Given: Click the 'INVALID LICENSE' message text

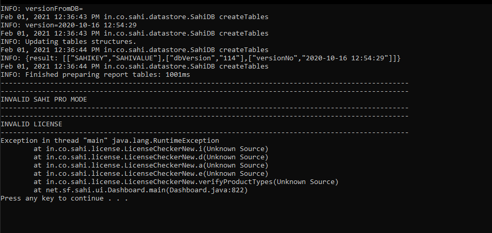Looking at the screenshot, I should 31,124.
